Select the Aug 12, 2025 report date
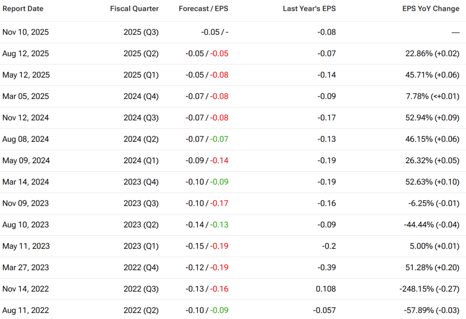The height and width of the screenshot is (319, 466). click(x=25, y=54)
